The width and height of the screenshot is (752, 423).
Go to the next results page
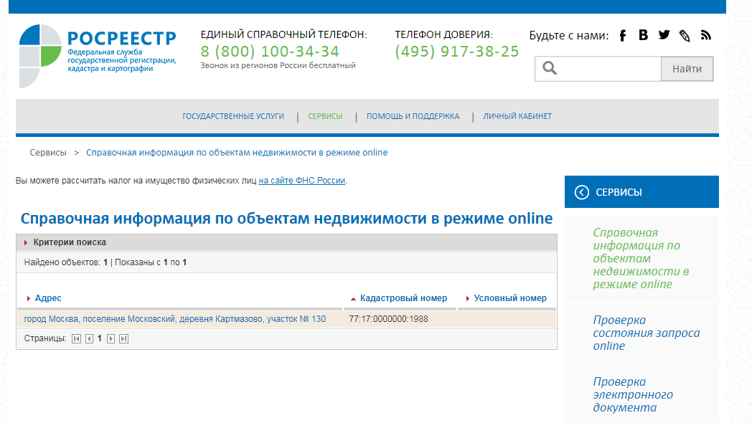click(111, 338)
